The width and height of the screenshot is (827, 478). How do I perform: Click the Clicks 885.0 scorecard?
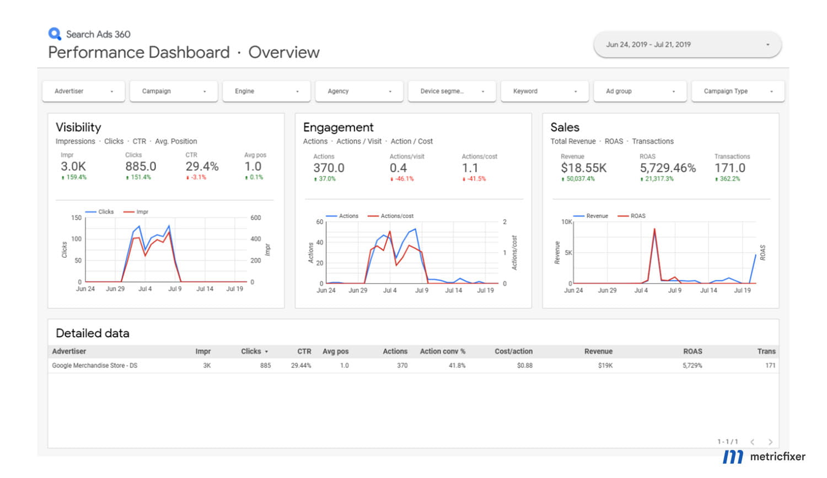(141, 166)
